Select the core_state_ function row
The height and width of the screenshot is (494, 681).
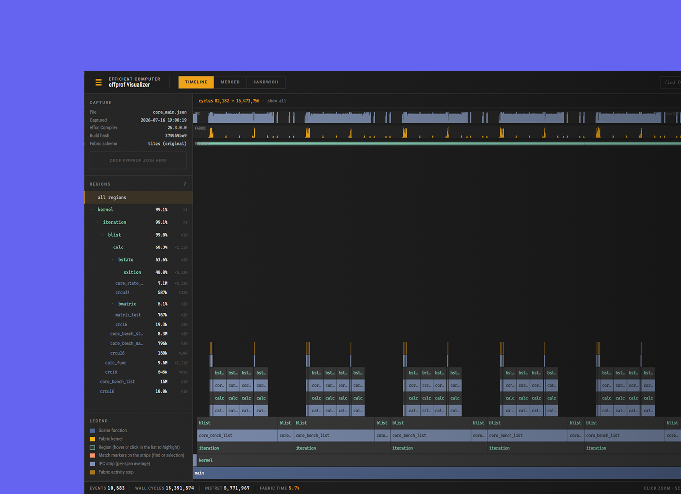tap(138, 283)
